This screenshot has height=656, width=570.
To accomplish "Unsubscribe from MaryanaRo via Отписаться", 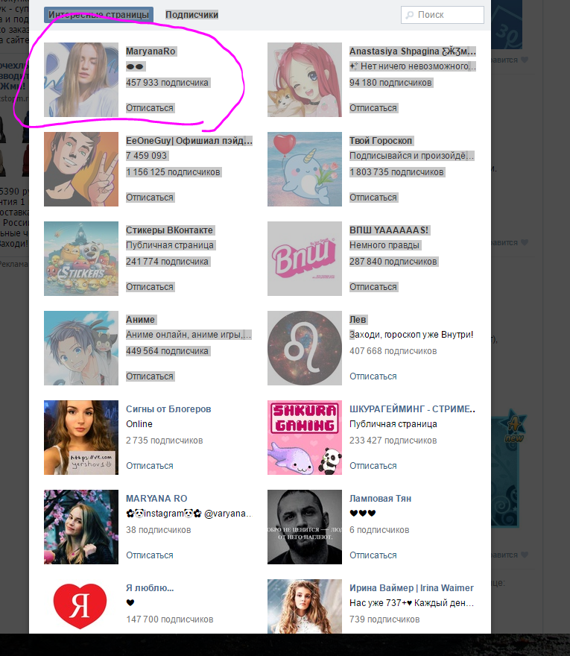I will (150, 108).
